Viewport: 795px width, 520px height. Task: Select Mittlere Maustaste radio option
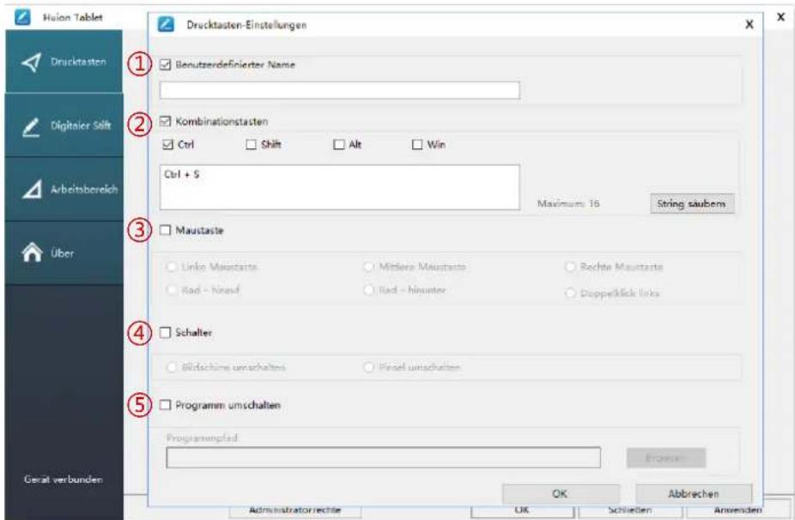[x=368, y=267]
